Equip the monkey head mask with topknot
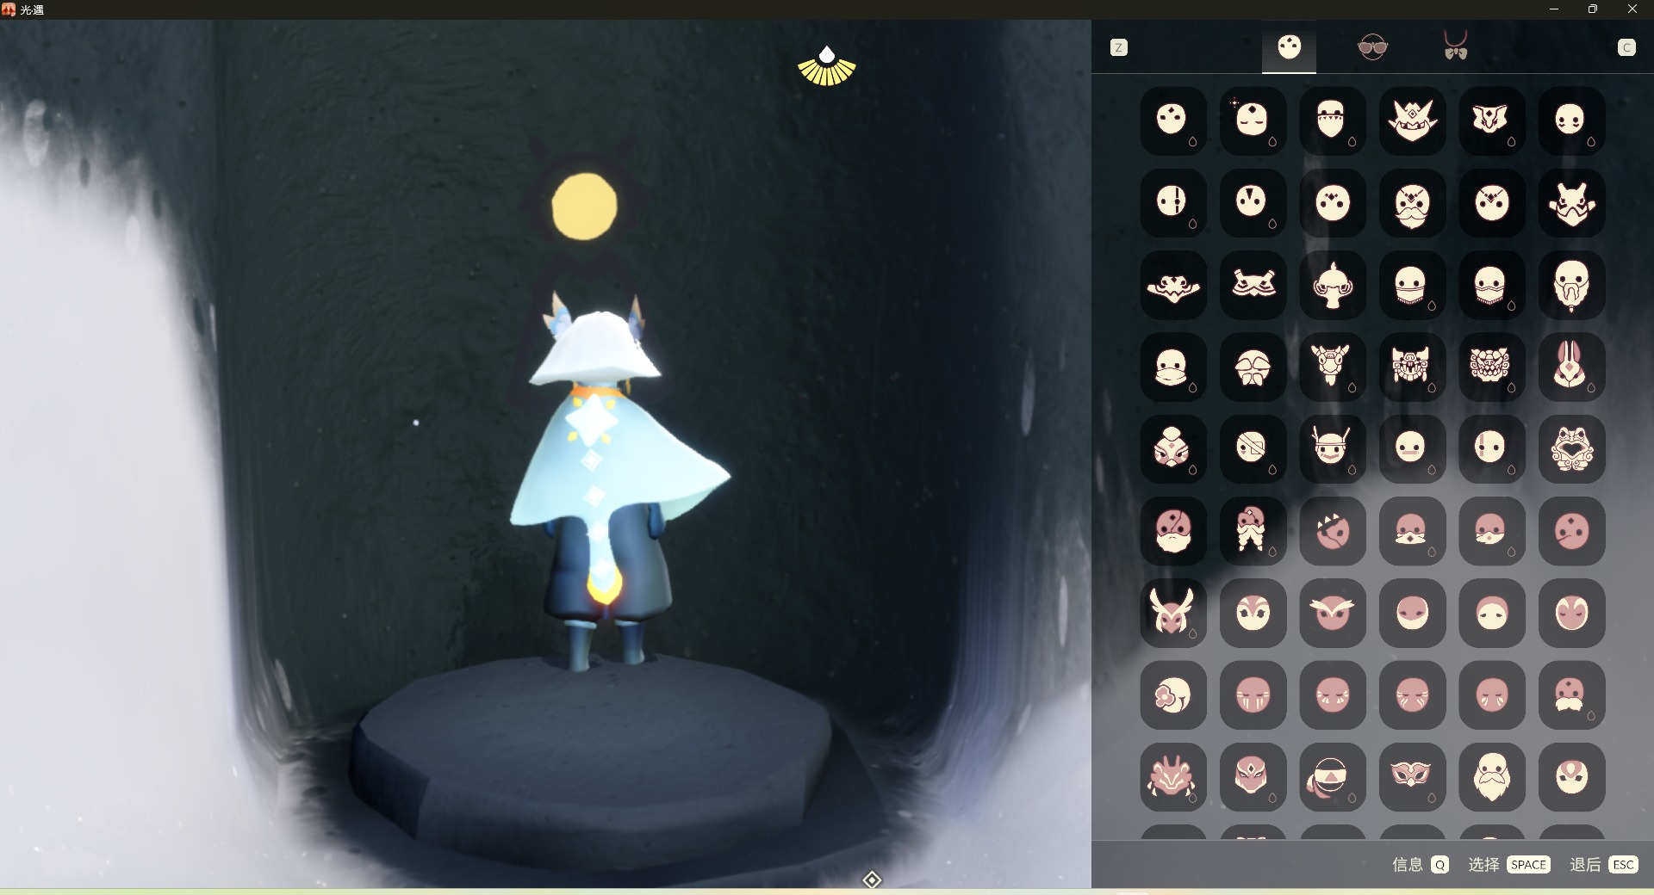 [x=1333, y=285]
